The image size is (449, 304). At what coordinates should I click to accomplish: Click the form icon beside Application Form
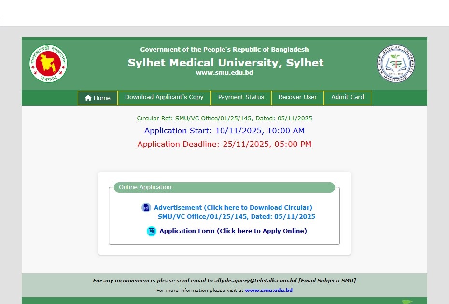coord(152,231)
